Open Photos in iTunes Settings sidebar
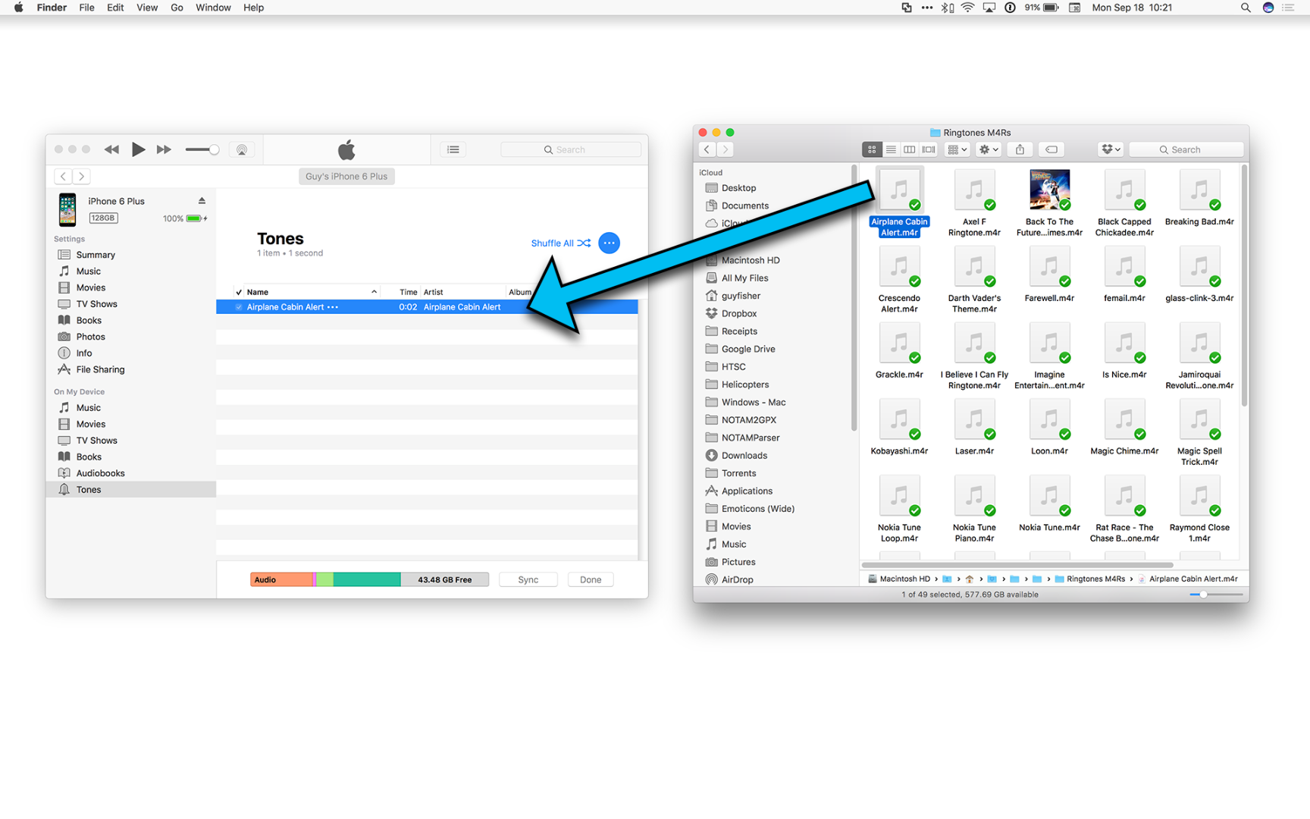Viewport: 1310px width, 819px height. tap(90, 337)
